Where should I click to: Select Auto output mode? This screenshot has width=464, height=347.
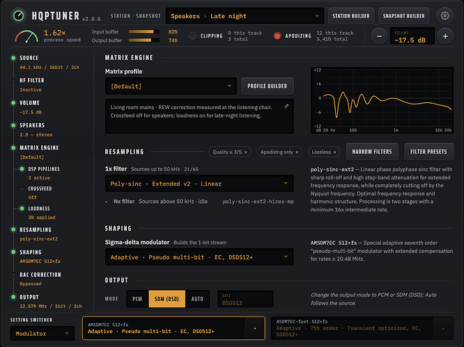click(x=197, y=299)
